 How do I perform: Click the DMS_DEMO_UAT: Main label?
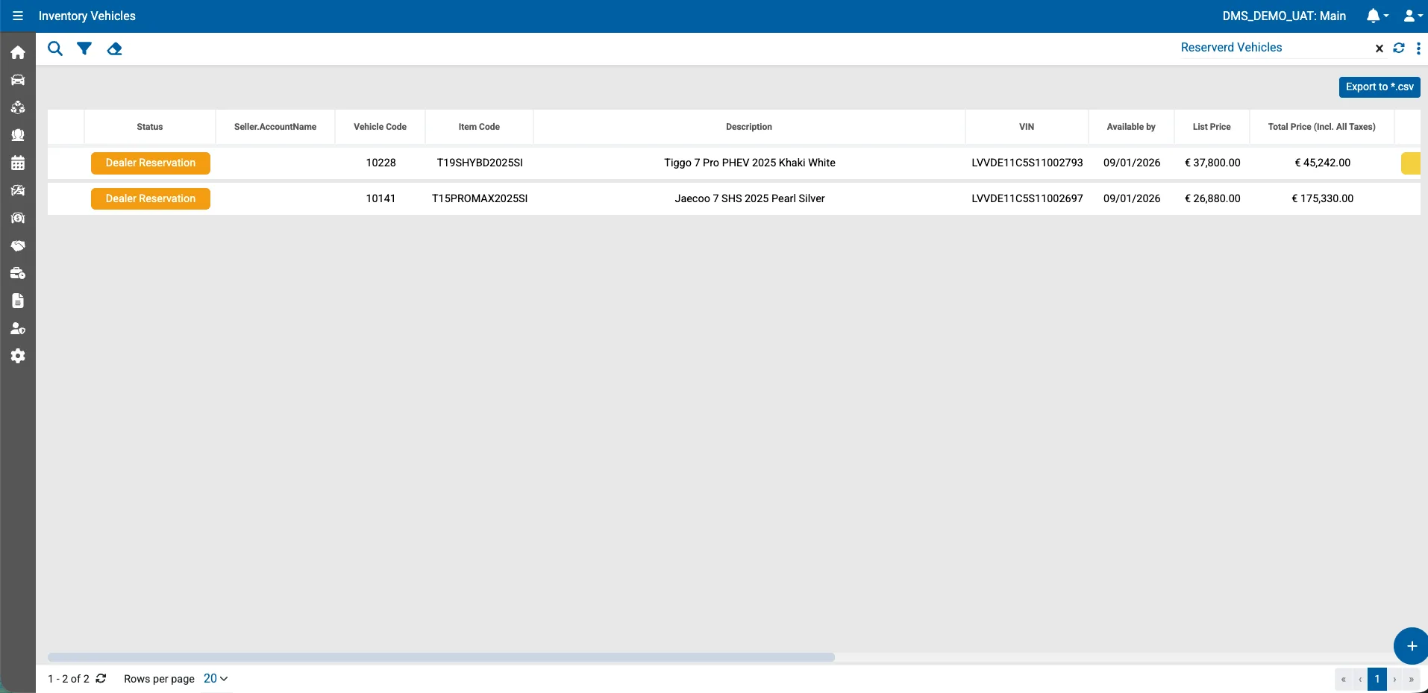click(1284, 16)
